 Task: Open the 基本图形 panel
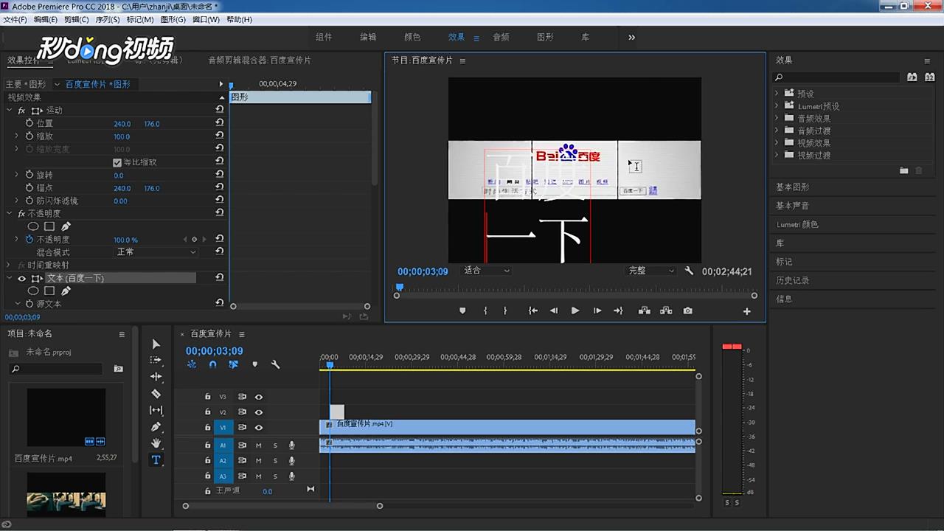793,187
